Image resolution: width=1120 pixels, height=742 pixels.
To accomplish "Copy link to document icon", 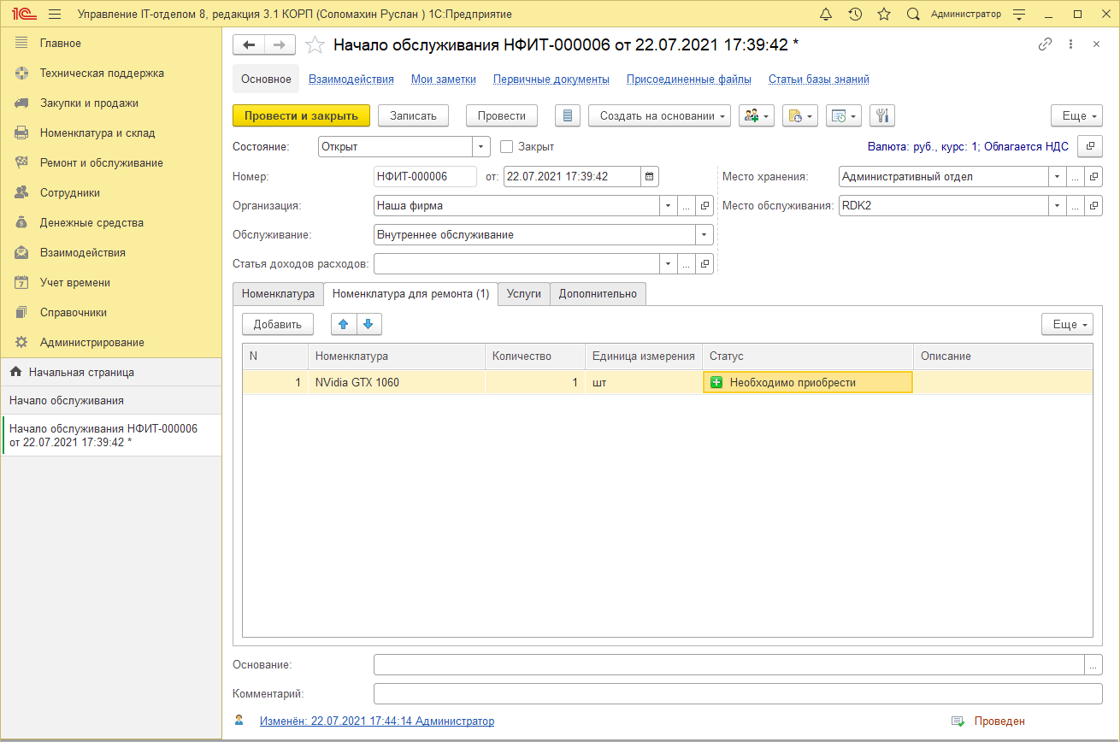I will coord(1045,44).
